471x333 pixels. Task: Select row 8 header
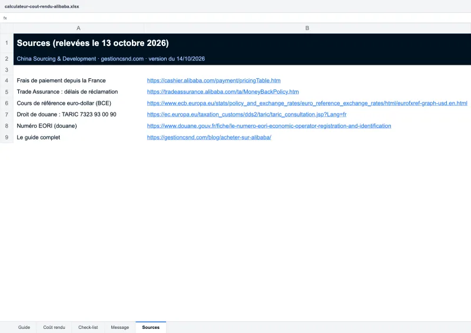tap(6, 126)
